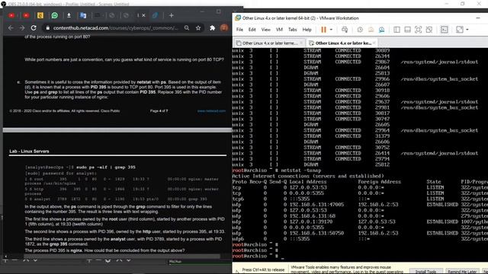This screenshot has height=274, width=488.
Task: Expand the power options dropdown arrow
Action: [331, 30]
